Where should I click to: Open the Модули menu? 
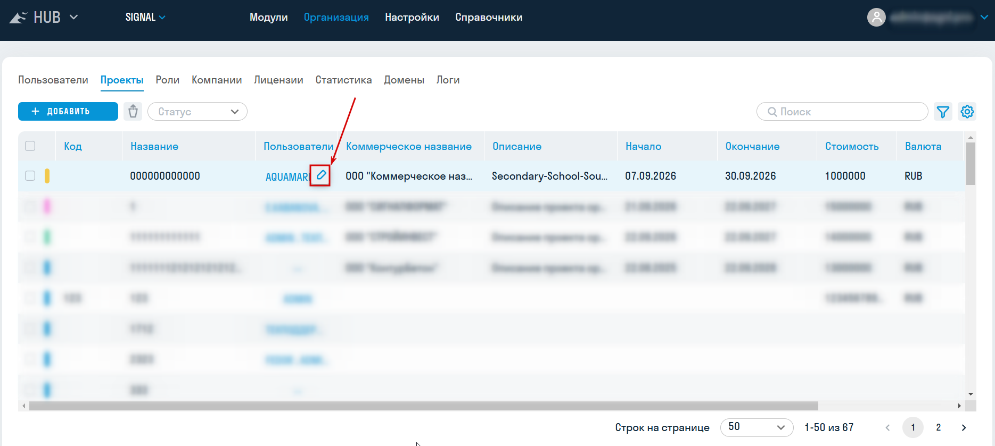click(269, 17)
